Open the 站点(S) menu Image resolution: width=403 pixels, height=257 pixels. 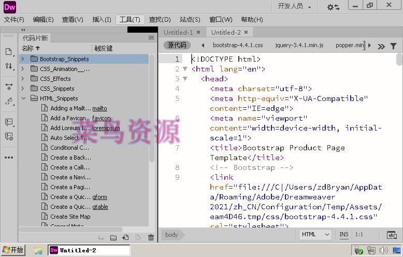click(190, 20)
